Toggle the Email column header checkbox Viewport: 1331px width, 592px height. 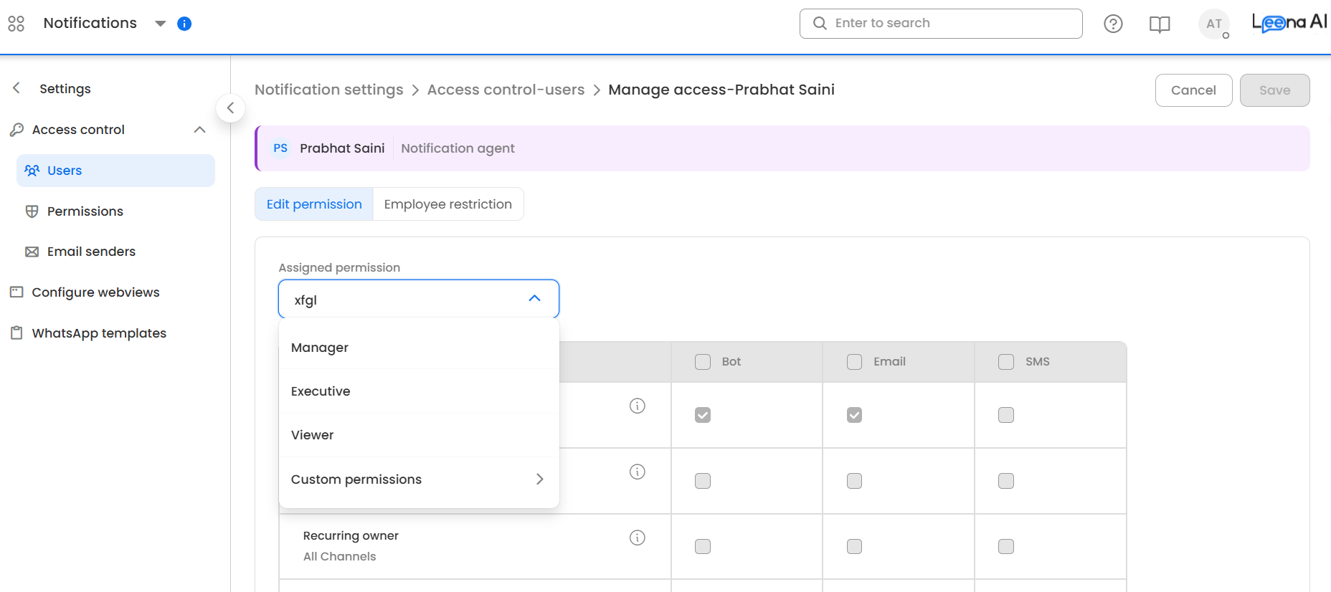(854, 362)
